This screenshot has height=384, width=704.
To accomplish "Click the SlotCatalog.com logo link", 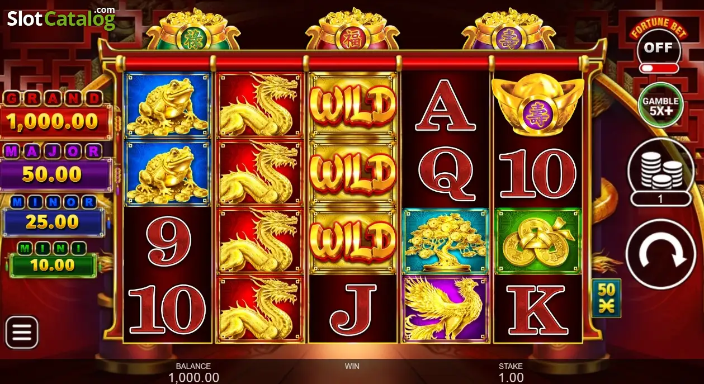I will (62, 18).
